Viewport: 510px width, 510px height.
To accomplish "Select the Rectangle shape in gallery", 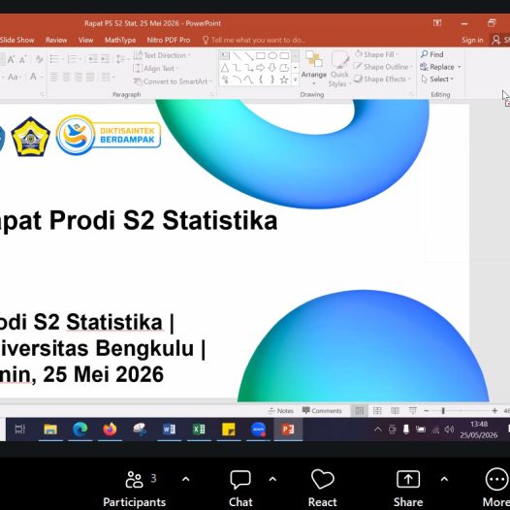I will [x=261, y=55].
